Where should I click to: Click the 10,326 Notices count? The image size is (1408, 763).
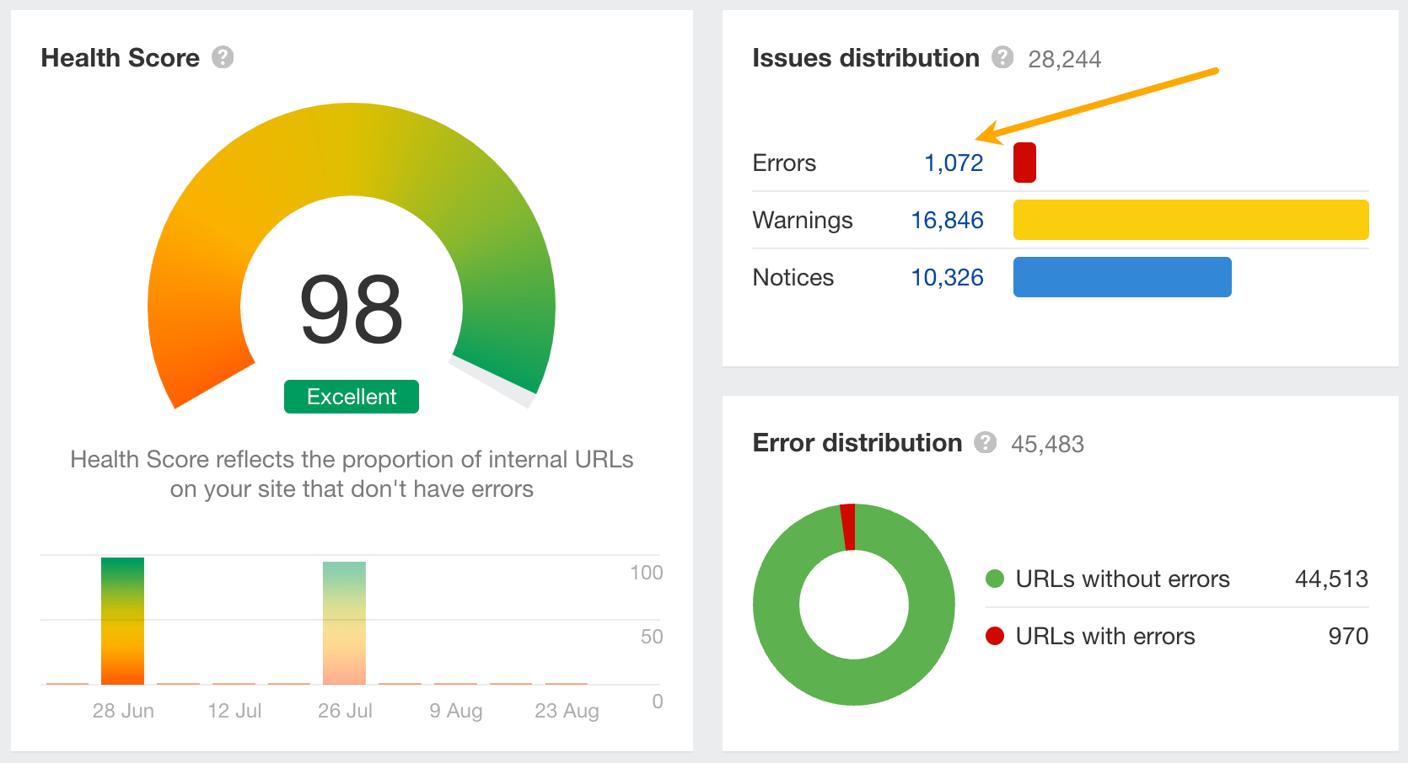pyautogui.click(x=947, y=276)
